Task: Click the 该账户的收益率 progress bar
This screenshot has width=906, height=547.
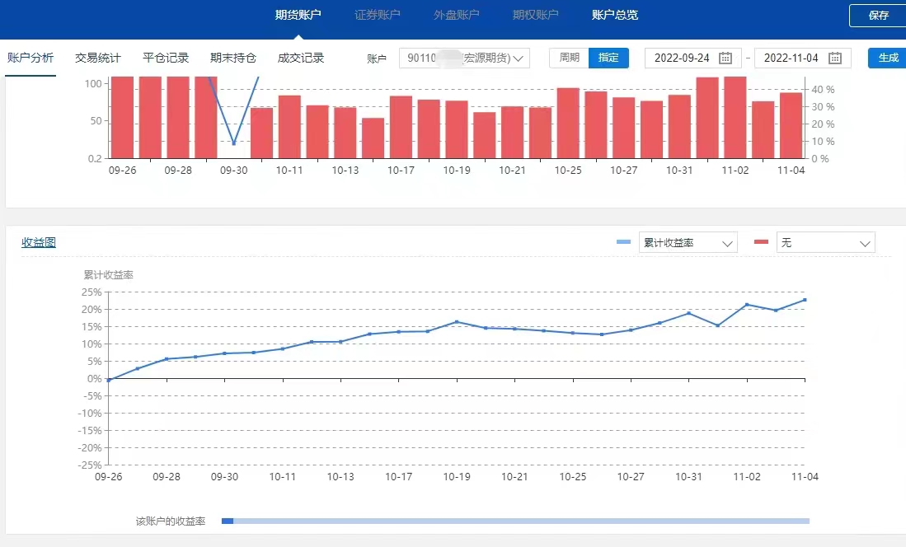Action: point(515,521)
